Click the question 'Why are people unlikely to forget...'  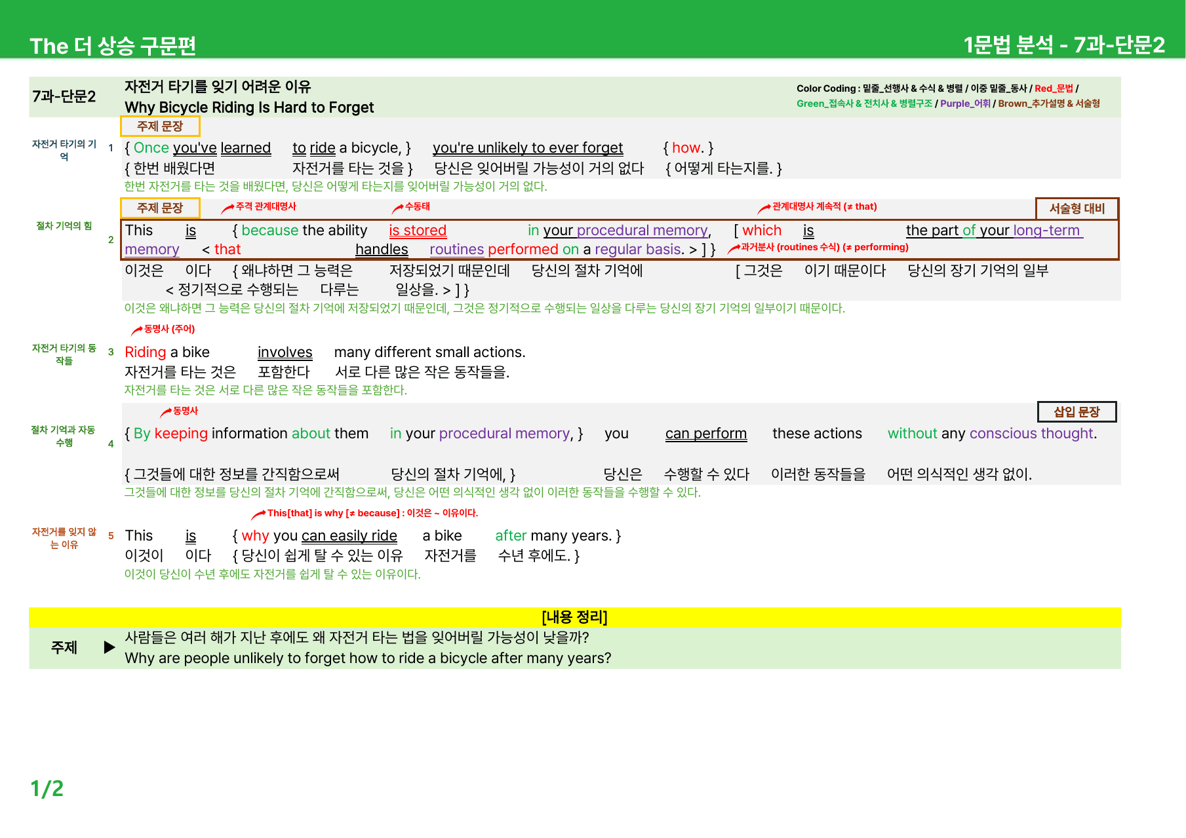click(x=368, y=658)
